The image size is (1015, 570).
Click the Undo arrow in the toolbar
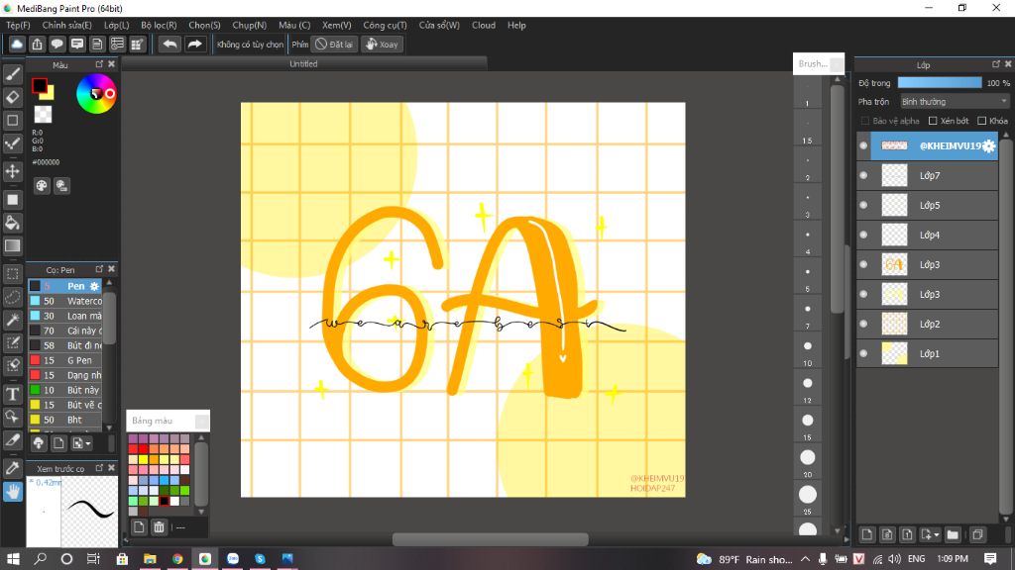[x=169, y=44]
